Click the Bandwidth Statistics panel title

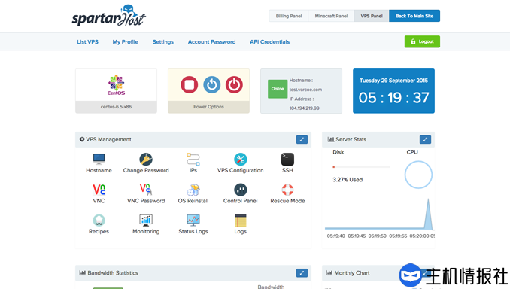point(113,273)
